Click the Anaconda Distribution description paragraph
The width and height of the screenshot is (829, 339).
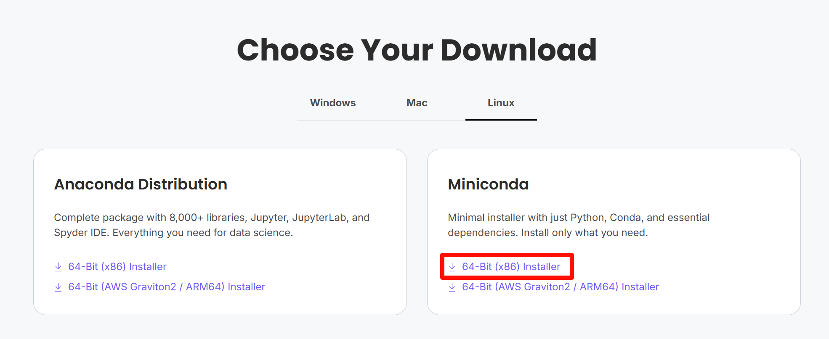pos(212,225)
